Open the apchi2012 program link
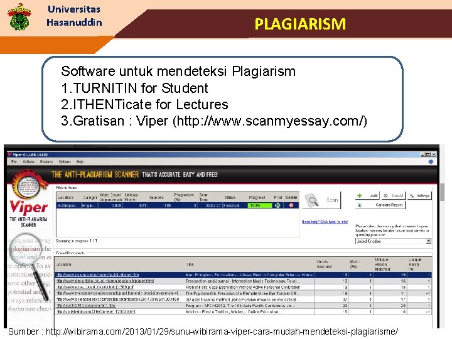 (85, 306)
